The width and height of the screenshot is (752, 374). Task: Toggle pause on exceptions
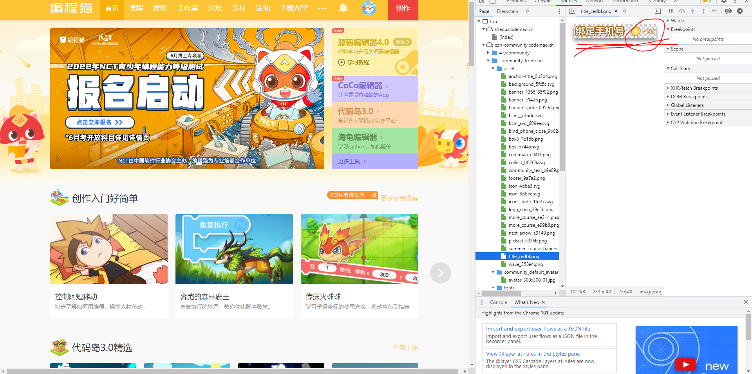coord(740,11)
